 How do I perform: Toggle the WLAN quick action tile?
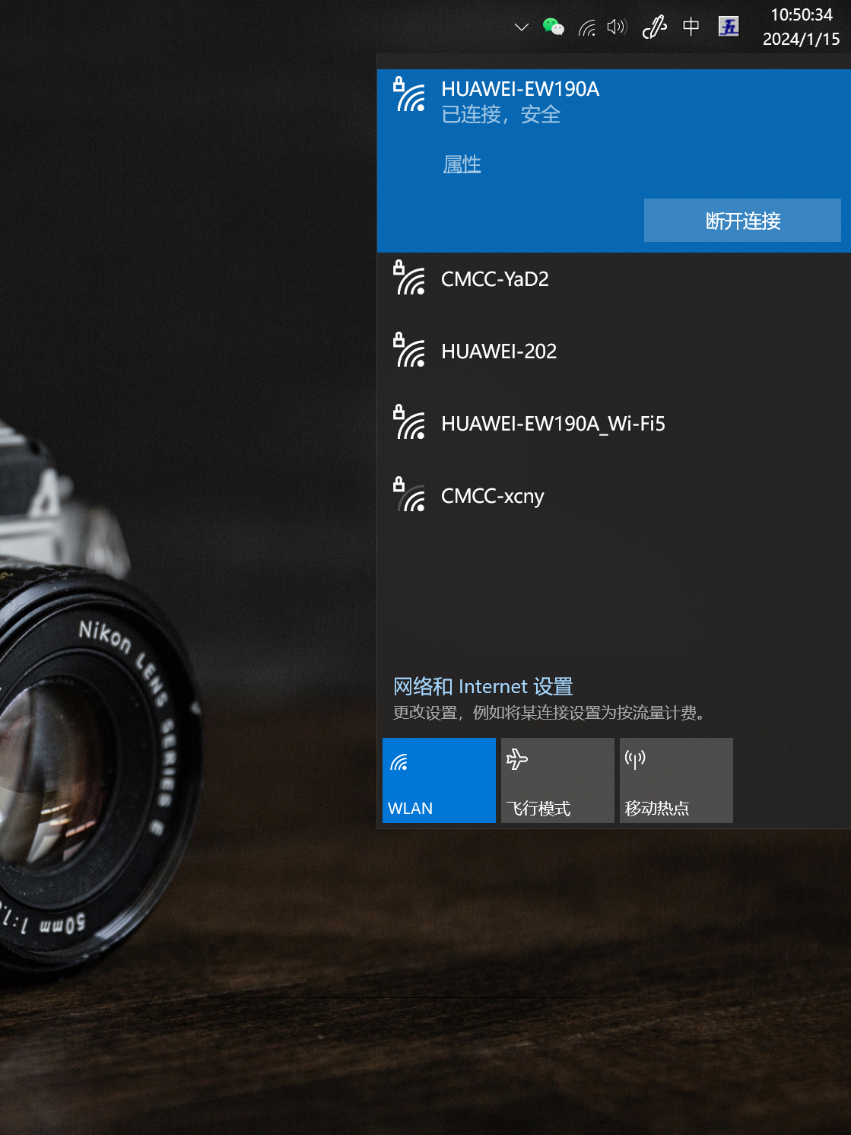(x=439, y=780)
